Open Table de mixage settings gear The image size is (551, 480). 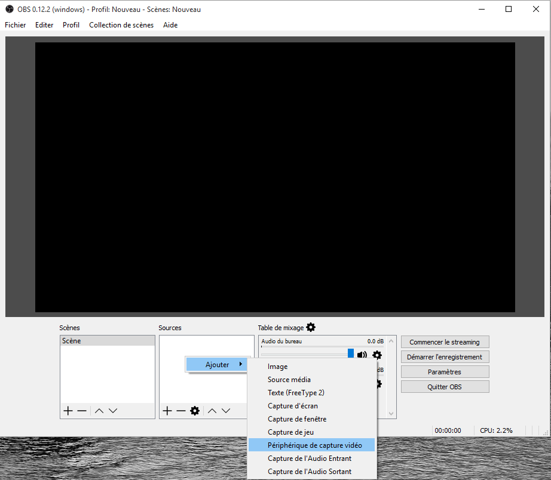coord(311,327)
